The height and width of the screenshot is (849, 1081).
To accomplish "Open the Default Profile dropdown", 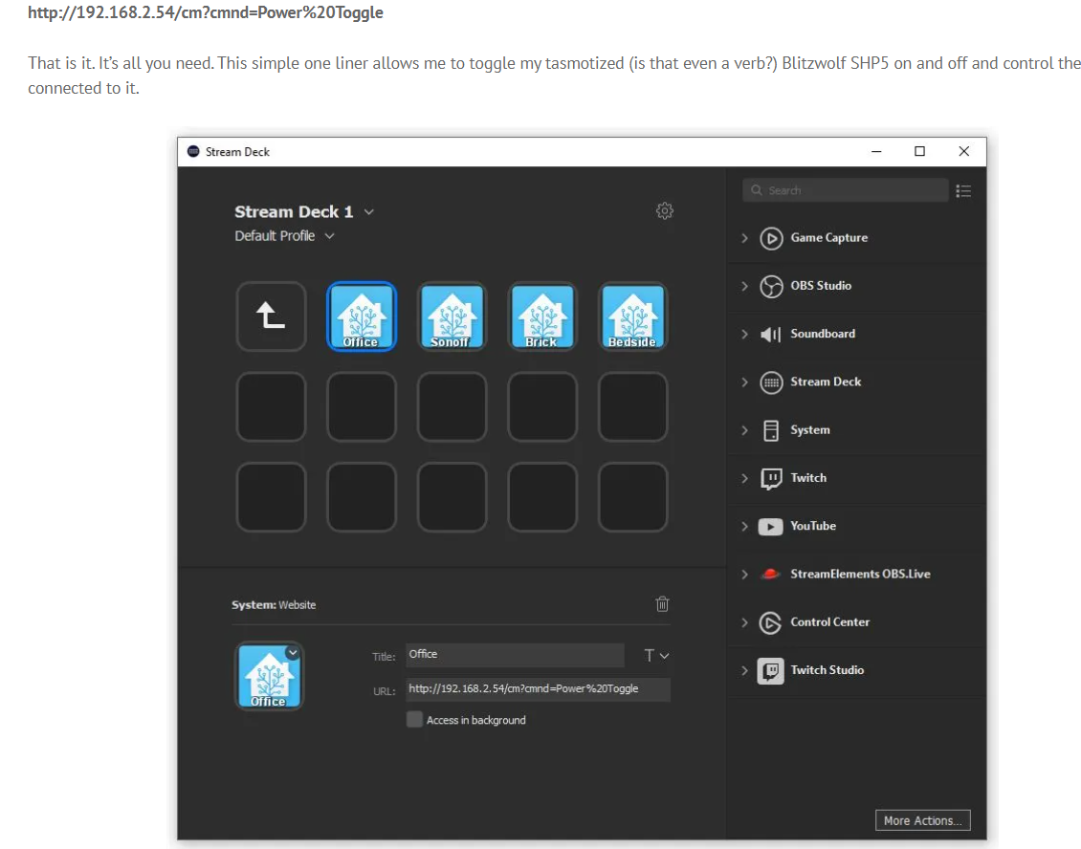I will 329,236.
